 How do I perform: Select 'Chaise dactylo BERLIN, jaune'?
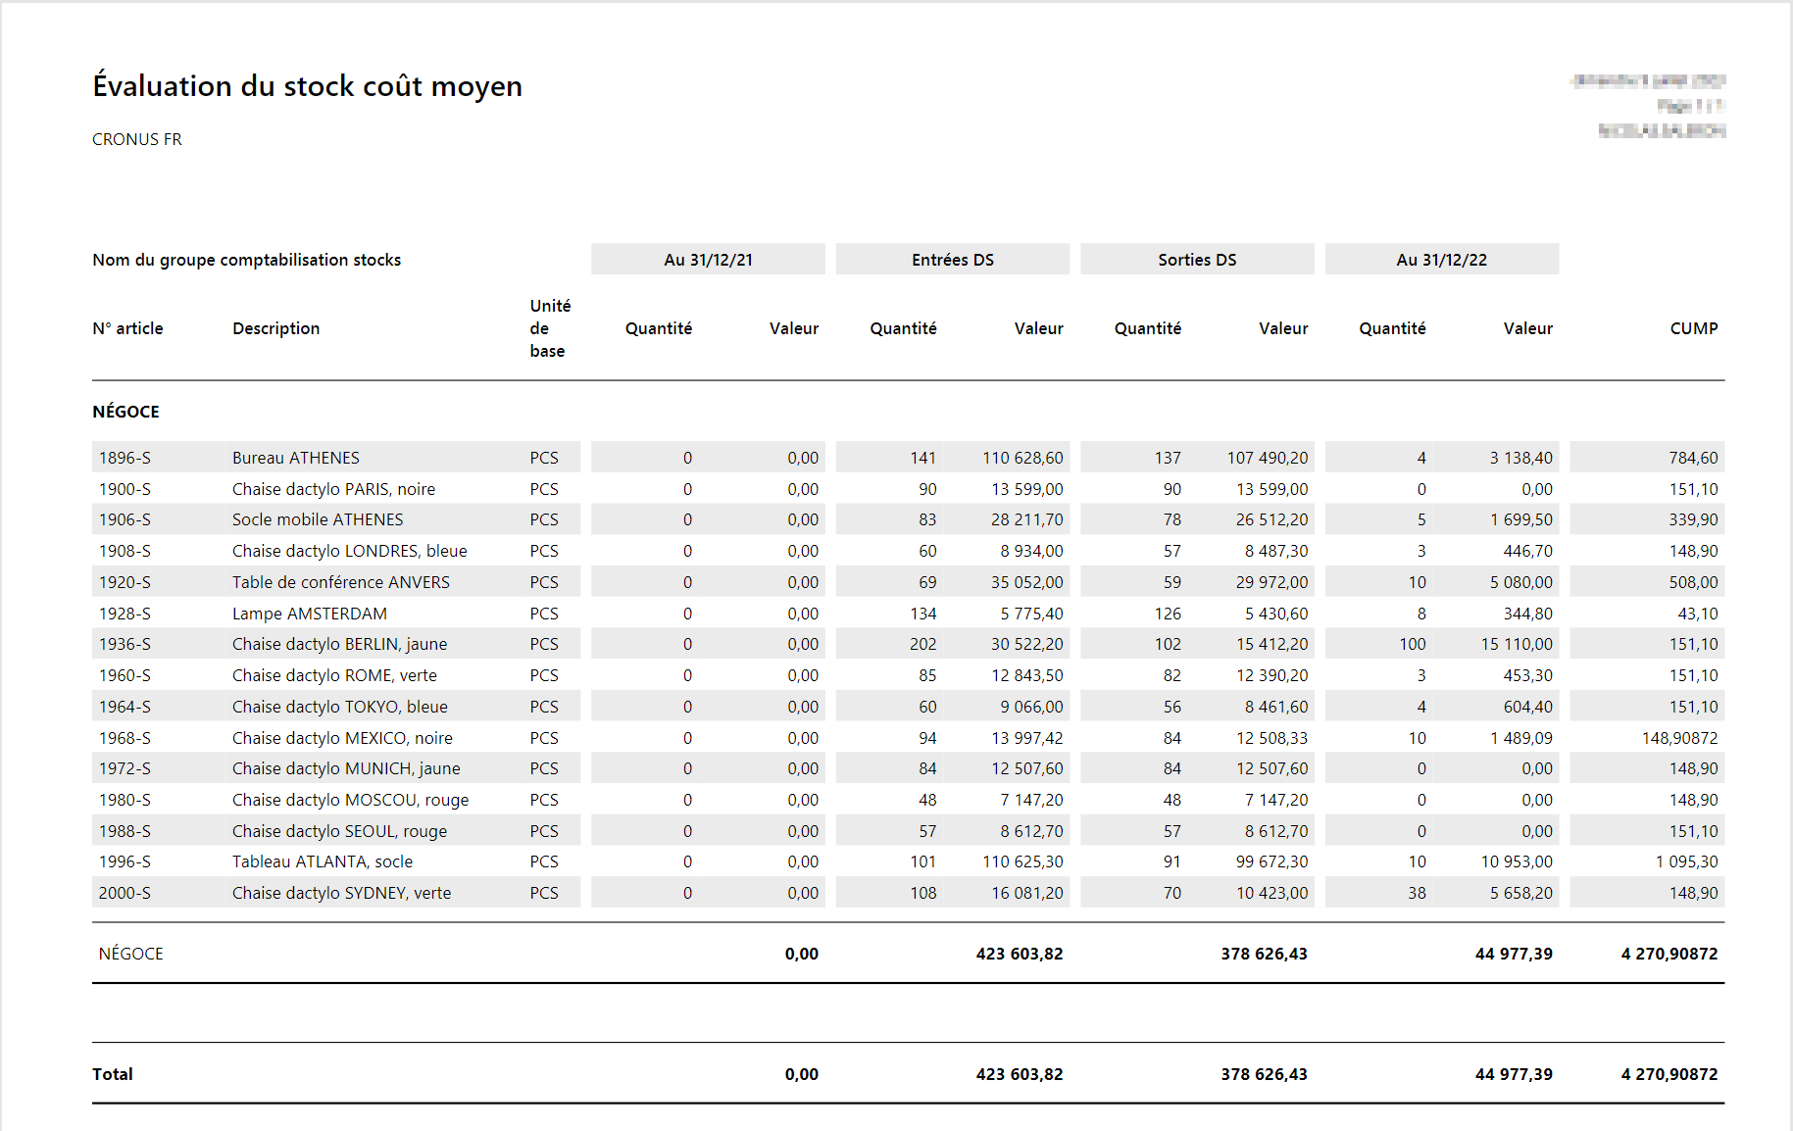tap(339, 644)
